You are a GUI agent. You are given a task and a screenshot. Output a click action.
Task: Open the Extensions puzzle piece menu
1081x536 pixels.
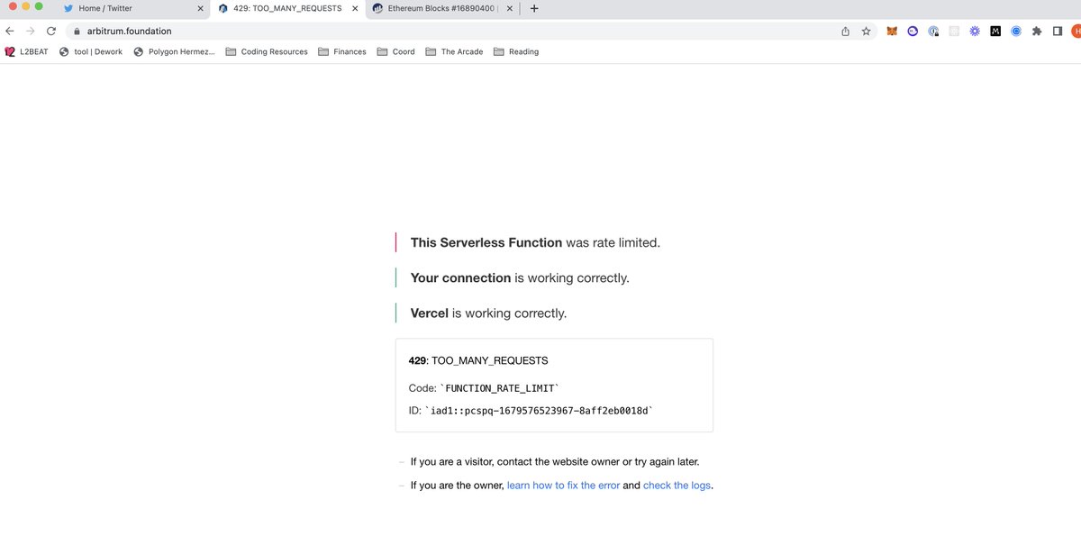1037,31
